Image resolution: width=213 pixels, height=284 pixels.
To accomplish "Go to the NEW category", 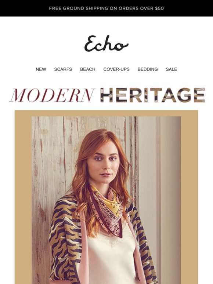I will 41,69.
